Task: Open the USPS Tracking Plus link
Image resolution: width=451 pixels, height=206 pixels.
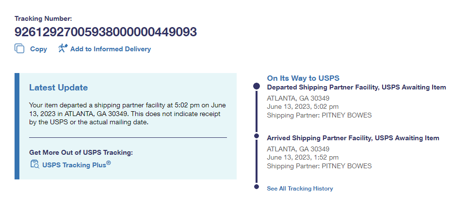Action: tap(76, 164)
